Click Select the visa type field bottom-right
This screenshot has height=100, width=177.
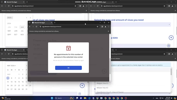point(133,94)
